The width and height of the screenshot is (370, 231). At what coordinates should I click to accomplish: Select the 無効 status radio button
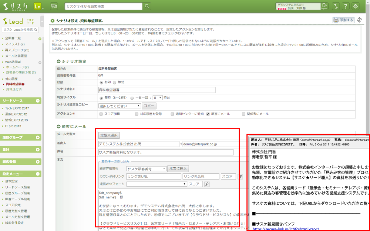115,83
